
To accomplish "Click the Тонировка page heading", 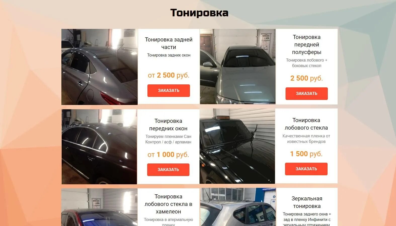I will click(x=199, y=13).
